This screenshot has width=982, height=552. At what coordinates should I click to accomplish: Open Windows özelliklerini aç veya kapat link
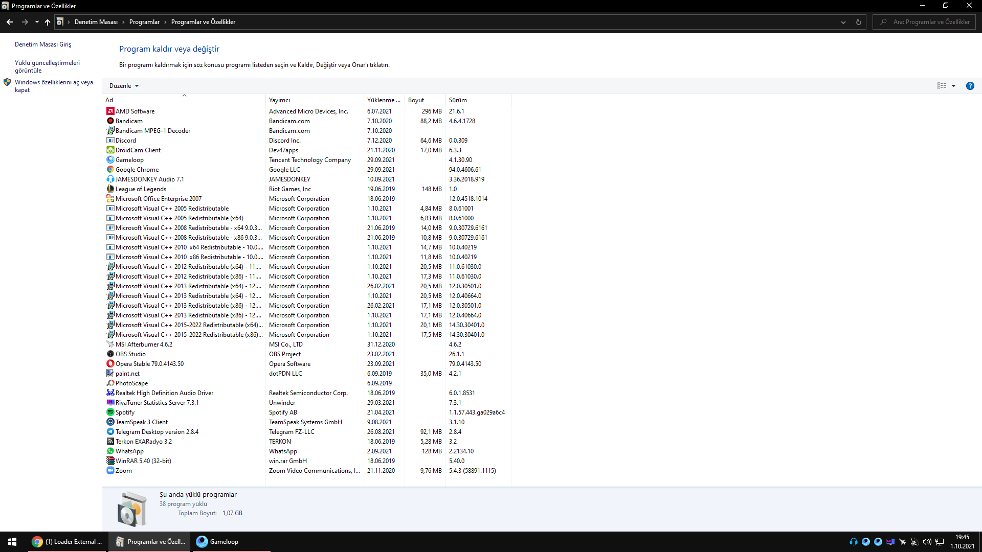pyautogui.click(x=54, y=86)
